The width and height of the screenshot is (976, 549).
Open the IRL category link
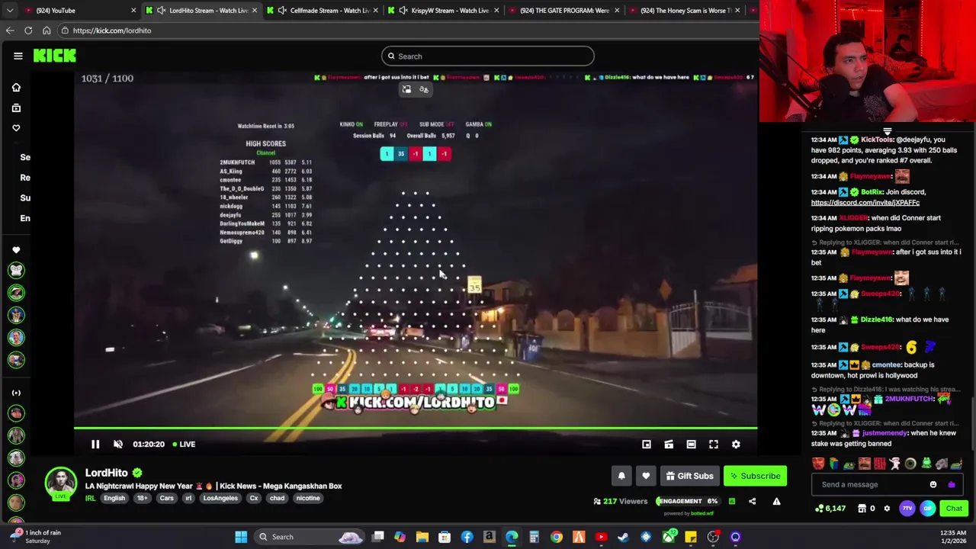pyautogui.click(x=90, y=498)
